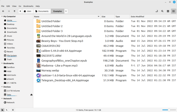Collapse the Bookmarks section

(x=2, y=63)
